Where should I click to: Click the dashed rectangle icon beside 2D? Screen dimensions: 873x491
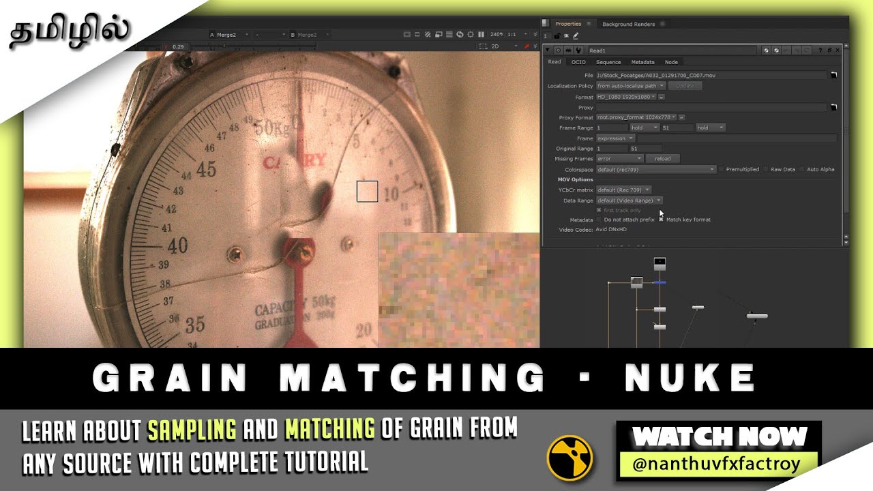tap(483, 46)
